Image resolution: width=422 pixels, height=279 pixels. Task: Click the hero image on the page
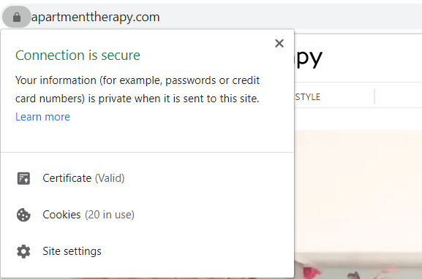[358, 205]
